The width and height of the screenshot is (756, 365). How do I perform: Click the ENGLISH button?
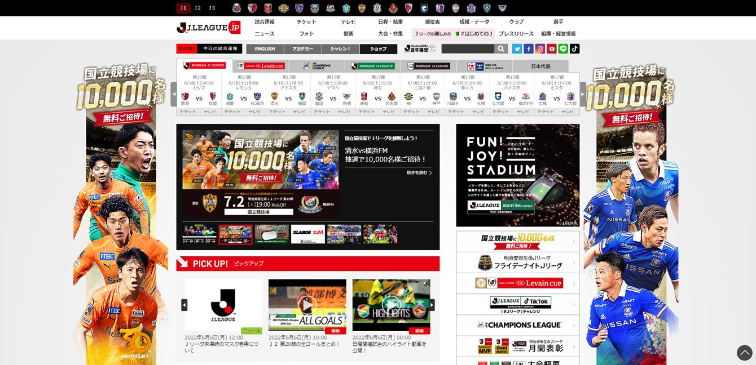265,49
